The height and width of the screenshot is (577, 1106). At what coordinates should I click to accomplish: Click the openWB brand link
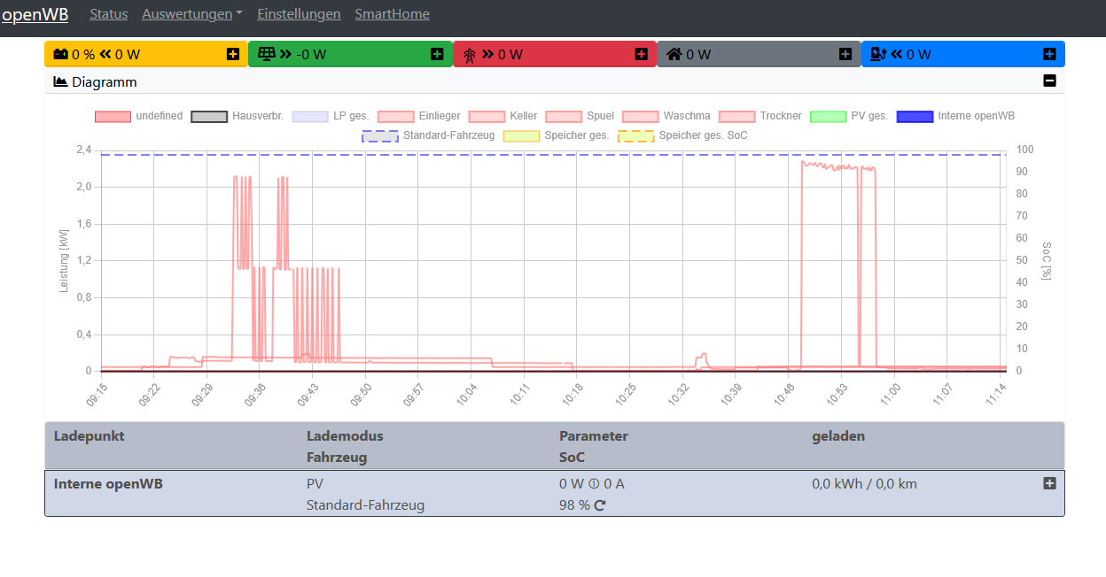tap(35, 14)
